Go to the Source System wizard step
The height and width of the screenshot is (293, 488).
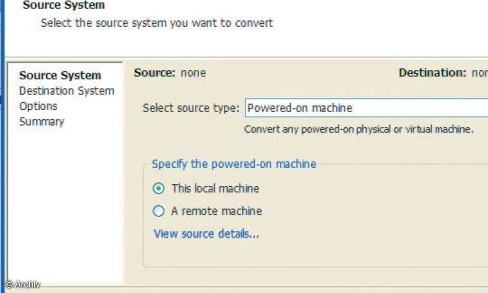coord(60,75)
